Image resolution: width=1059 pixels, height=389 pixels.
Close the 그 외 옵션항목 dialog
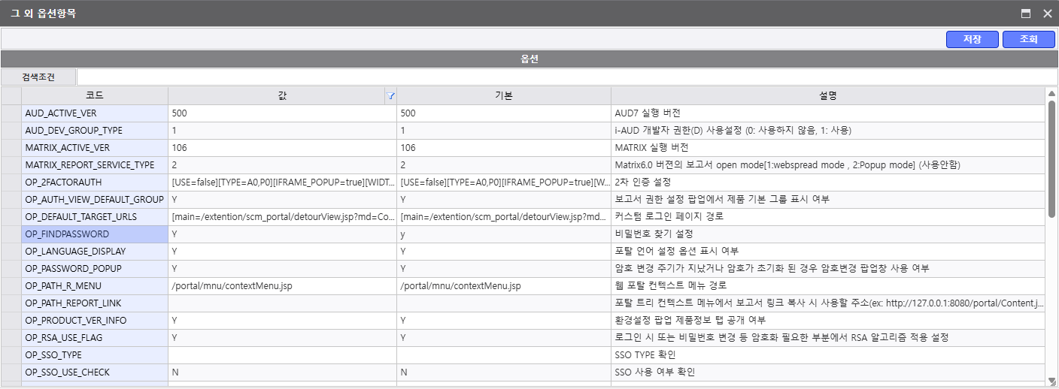point(1047,14)
